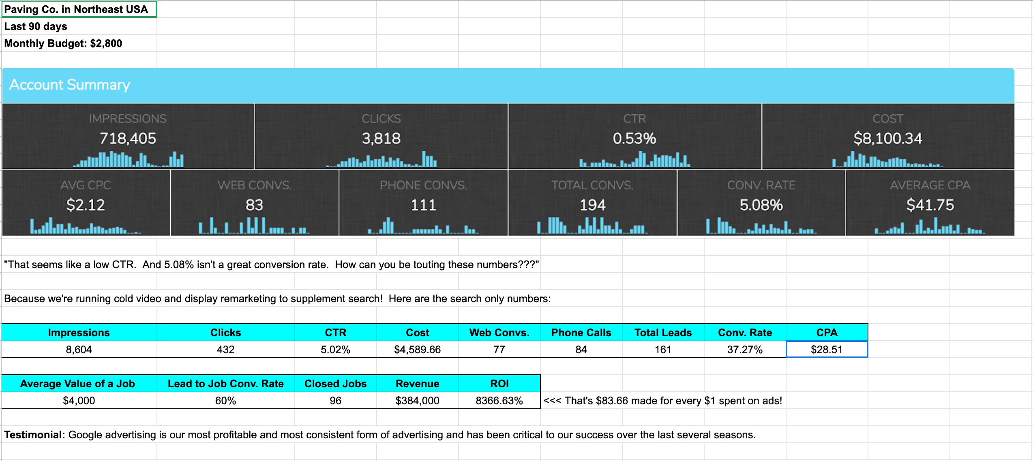Viewport: 1033px width, 461px height.
Task: Click the Cost $8,100.34 metric tile
Action: click(x=888, y=136)
